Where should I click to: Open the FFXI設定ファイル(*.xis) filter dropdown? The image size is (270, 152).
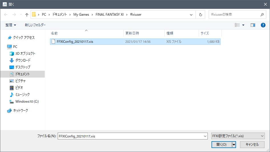238,136
